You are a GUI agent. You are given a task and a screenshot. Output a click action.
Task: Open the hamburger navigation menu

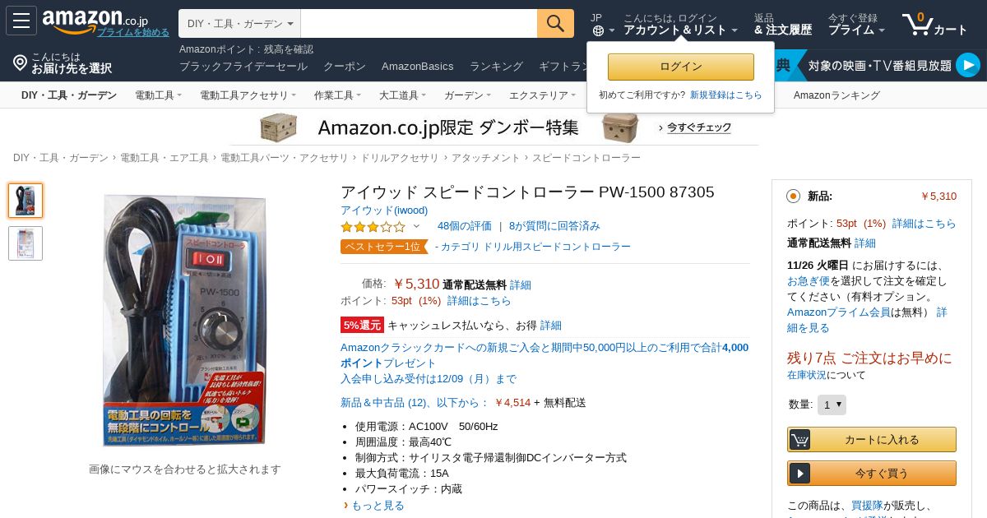pos(21,21)
